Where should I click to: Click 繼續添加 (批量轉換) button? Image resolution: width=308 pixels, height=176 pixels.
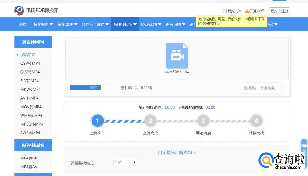click(260, 88)
